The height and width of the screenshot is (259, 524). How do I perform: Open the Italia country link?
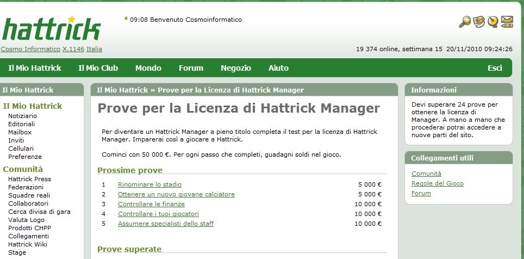coord(94,49)
